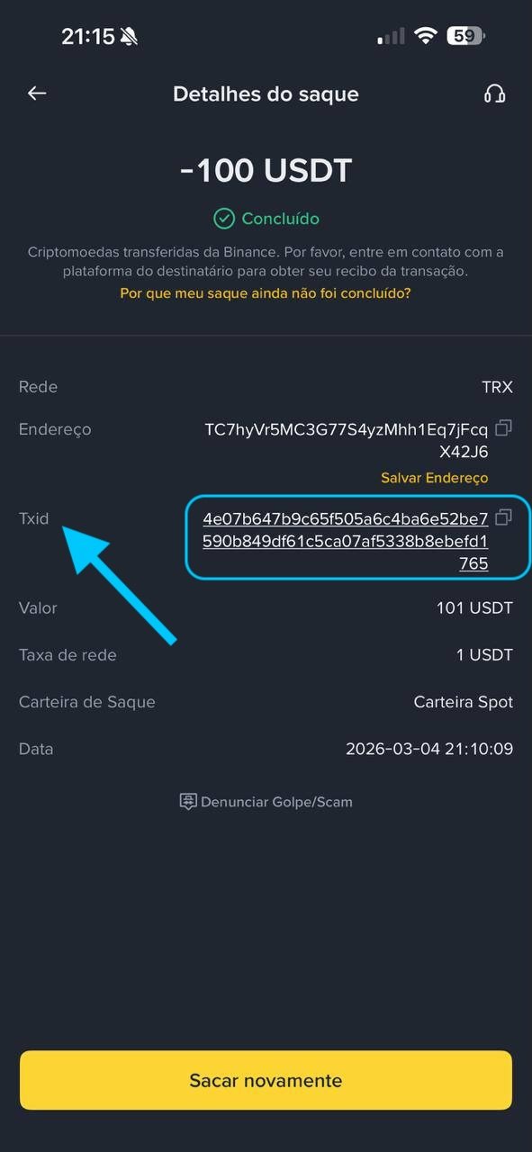Copy the Txid with copy icon
532x1152 pixels.
point(504,517)
